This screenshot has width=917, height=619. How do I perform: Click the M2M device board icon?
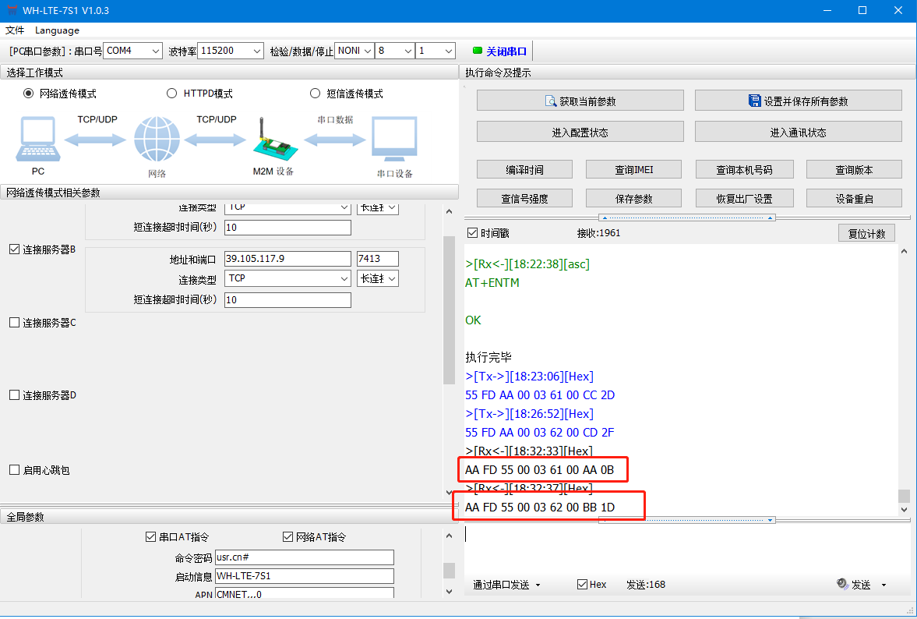[x=274, y=140]
